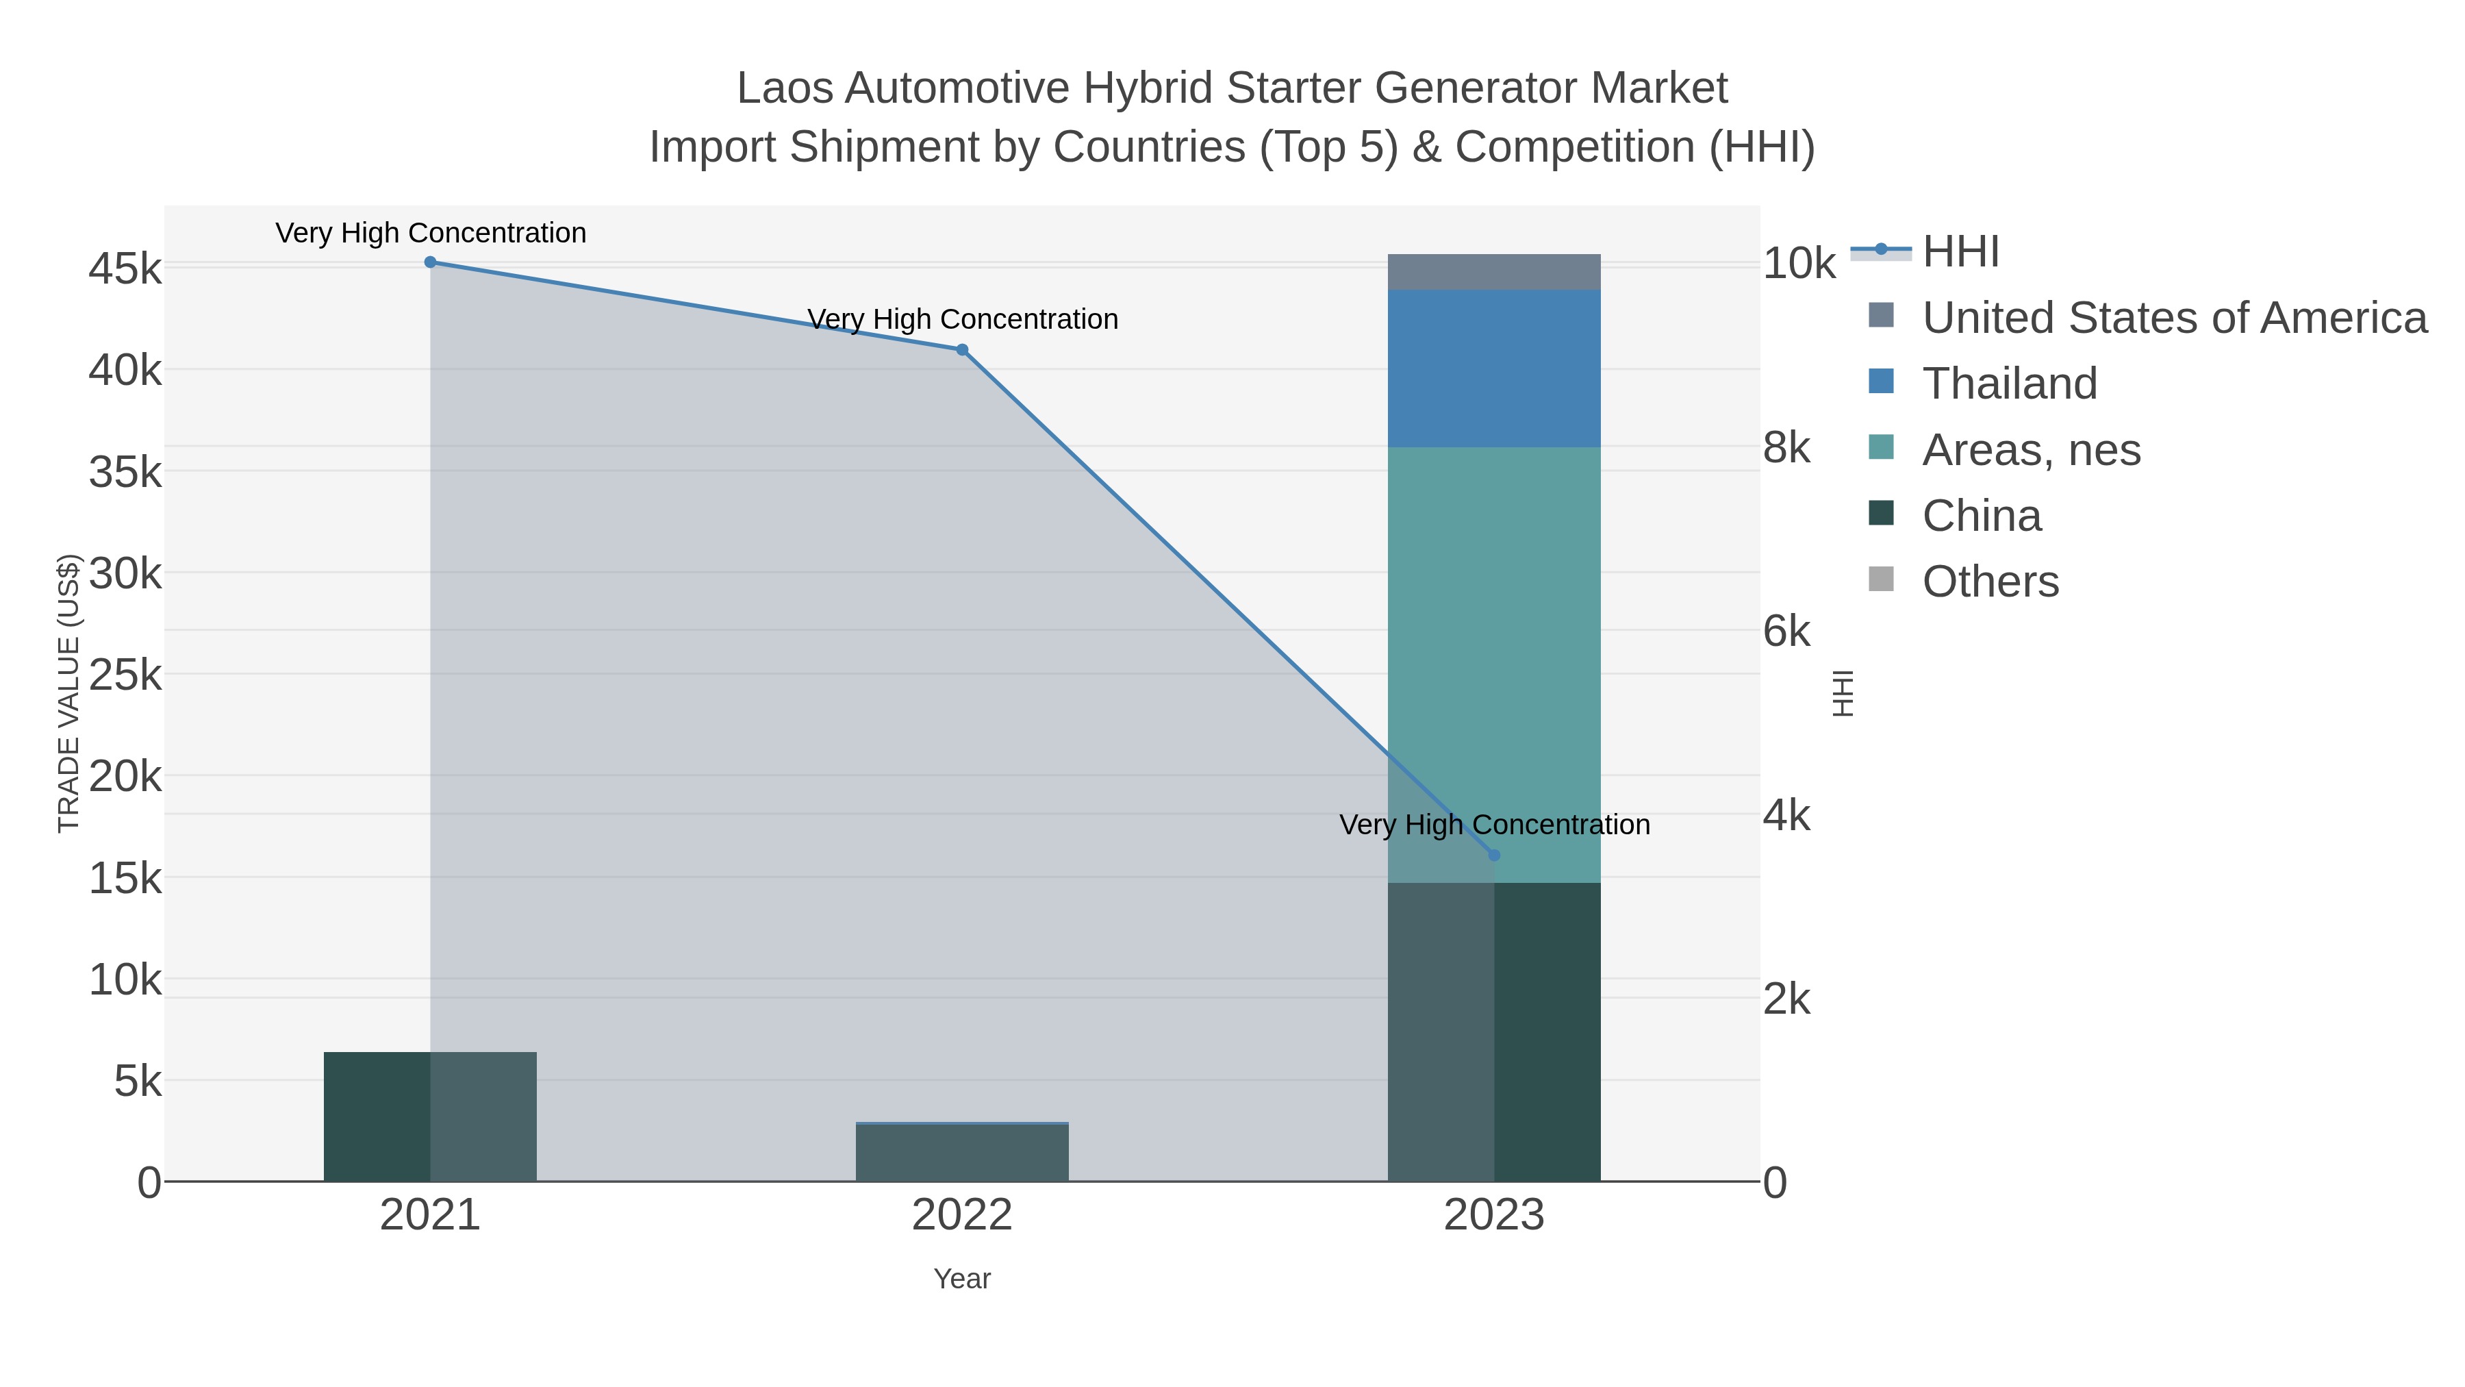The height and width of the screenshot is (1387, 2465).
Task: Click the 'Very High Concentration' label above 2021
Action: 431,233
